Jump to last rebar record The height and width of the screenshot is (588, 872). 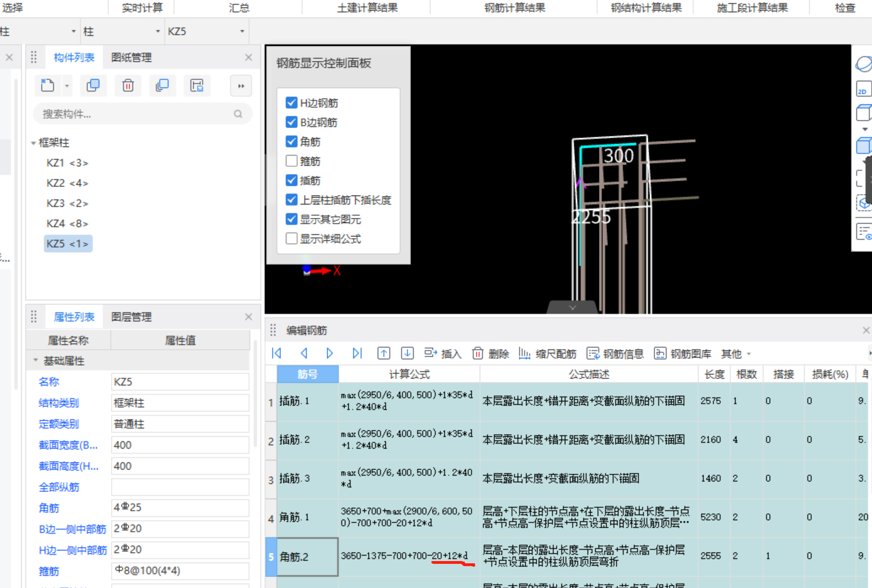tap(357, 353)
